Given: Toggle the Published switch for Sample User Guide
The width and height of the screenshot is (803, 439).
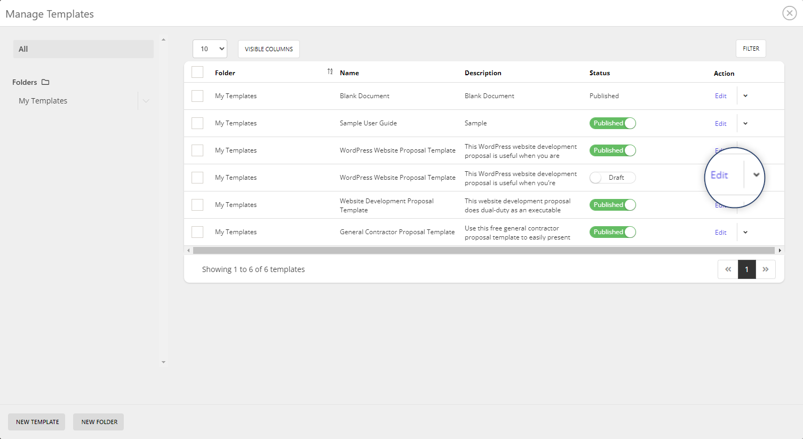Looking at the screenshot, I should [x=613, y=123].
